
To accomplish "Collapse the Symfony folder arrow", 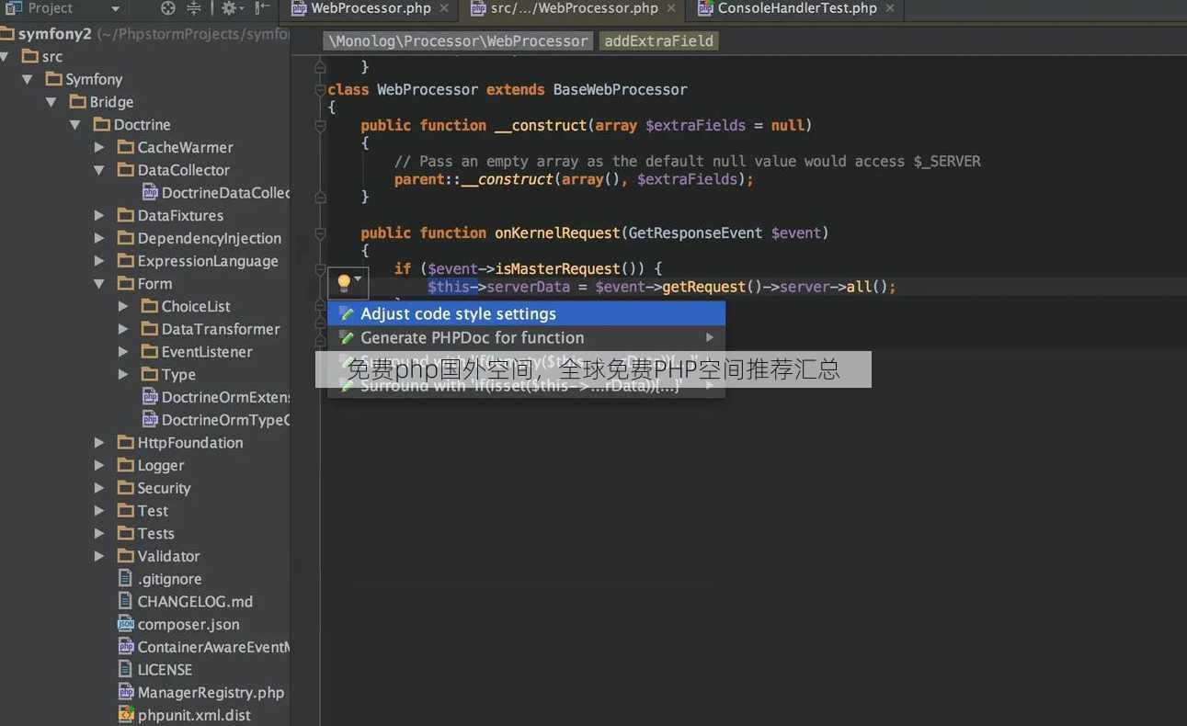I will [28, 79].
